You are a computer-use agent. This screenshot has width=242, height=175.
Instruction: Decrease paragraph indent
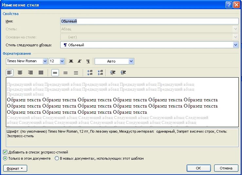coord(113,73)
